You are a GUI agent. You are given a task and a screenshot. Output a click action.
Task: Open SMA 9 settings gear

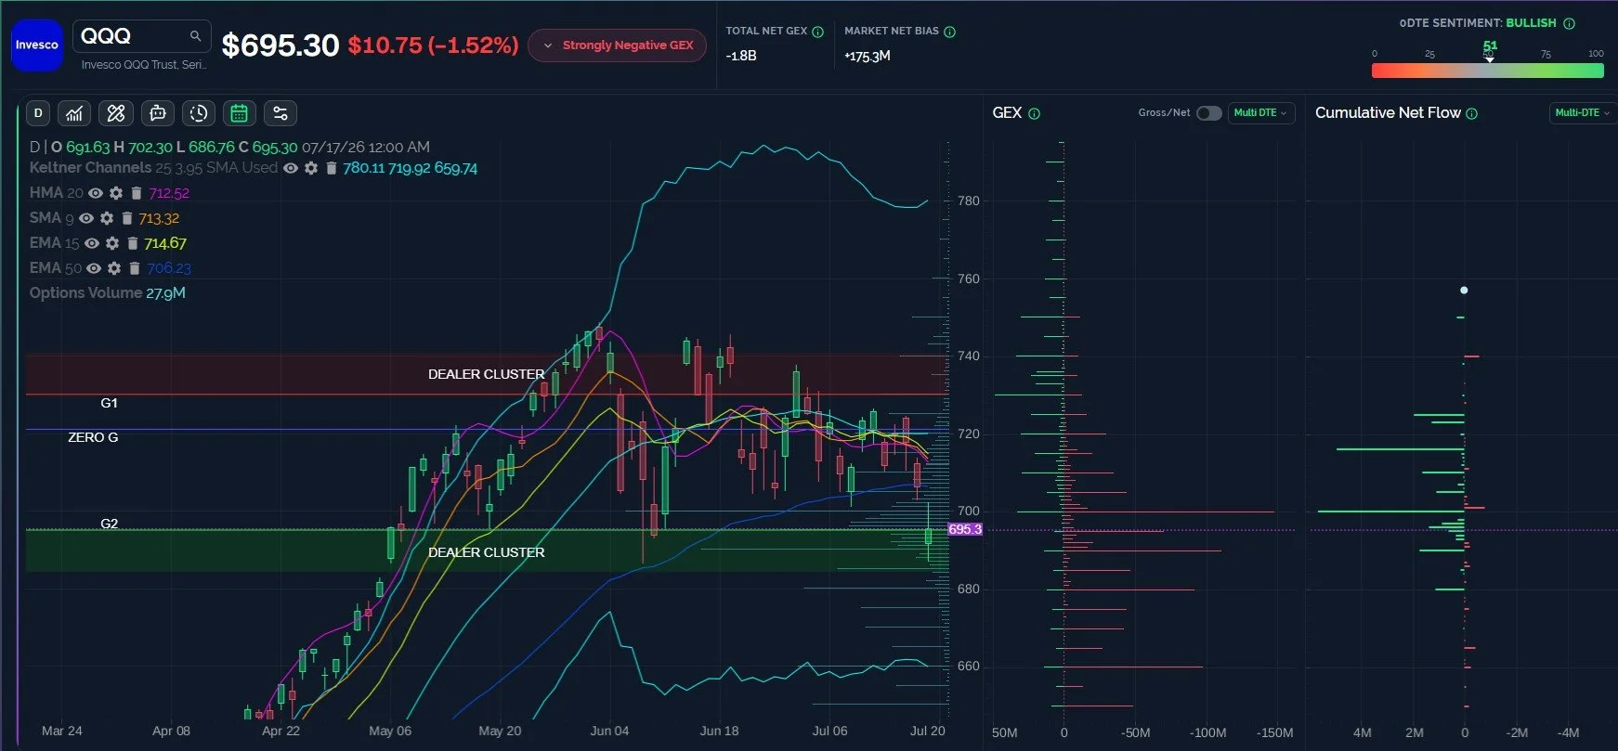107,218
